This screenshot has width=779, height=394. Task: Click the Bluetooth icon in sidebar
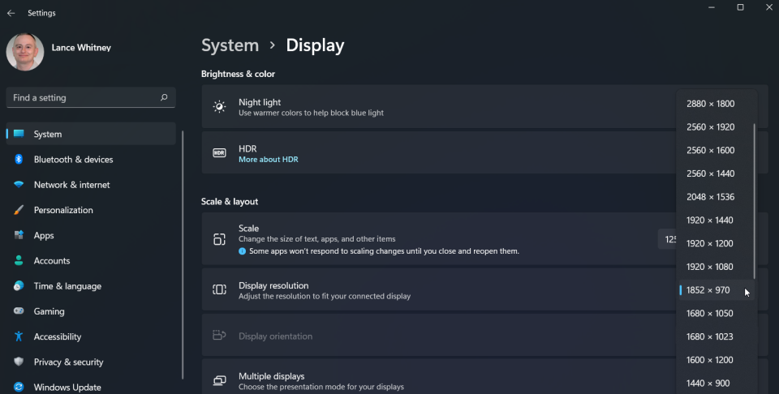click(19, 159)
